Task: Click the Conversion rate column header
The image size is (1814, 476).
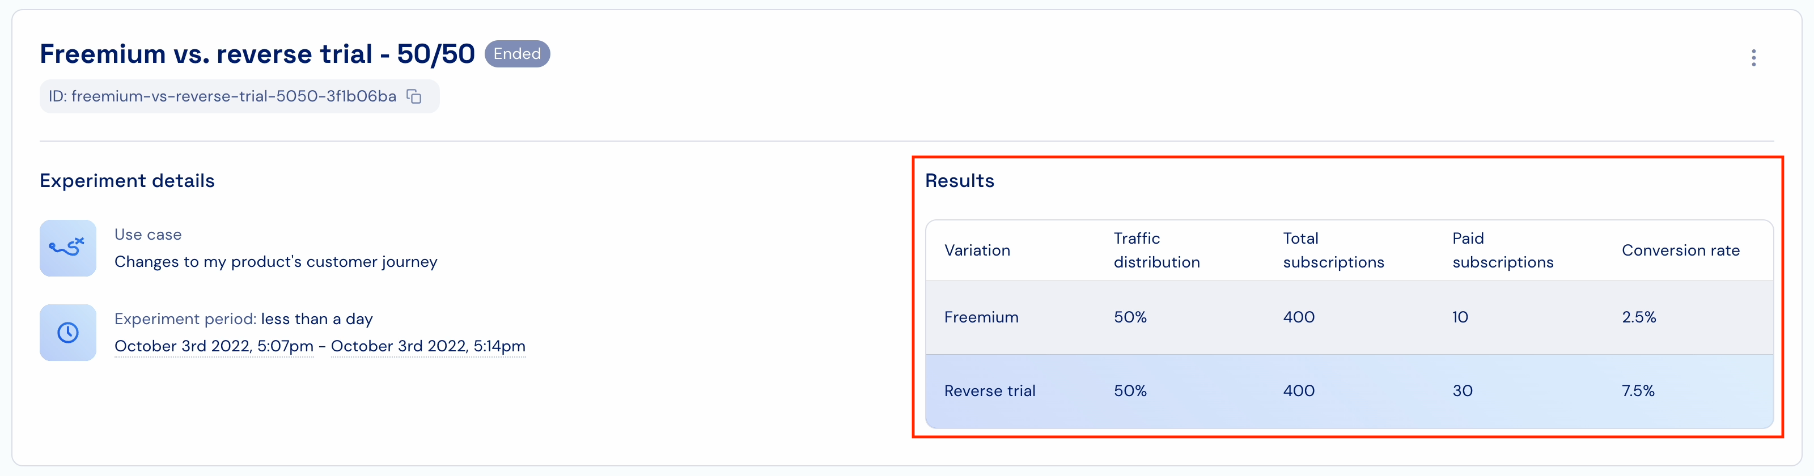Action: [1680, 250]
